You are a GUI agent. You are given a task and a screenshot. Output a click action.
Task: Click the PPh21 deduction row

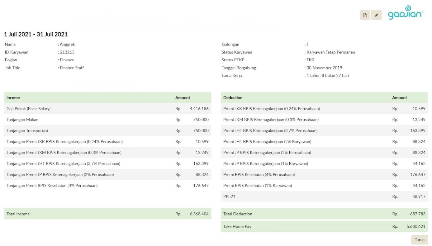[324, 197]
